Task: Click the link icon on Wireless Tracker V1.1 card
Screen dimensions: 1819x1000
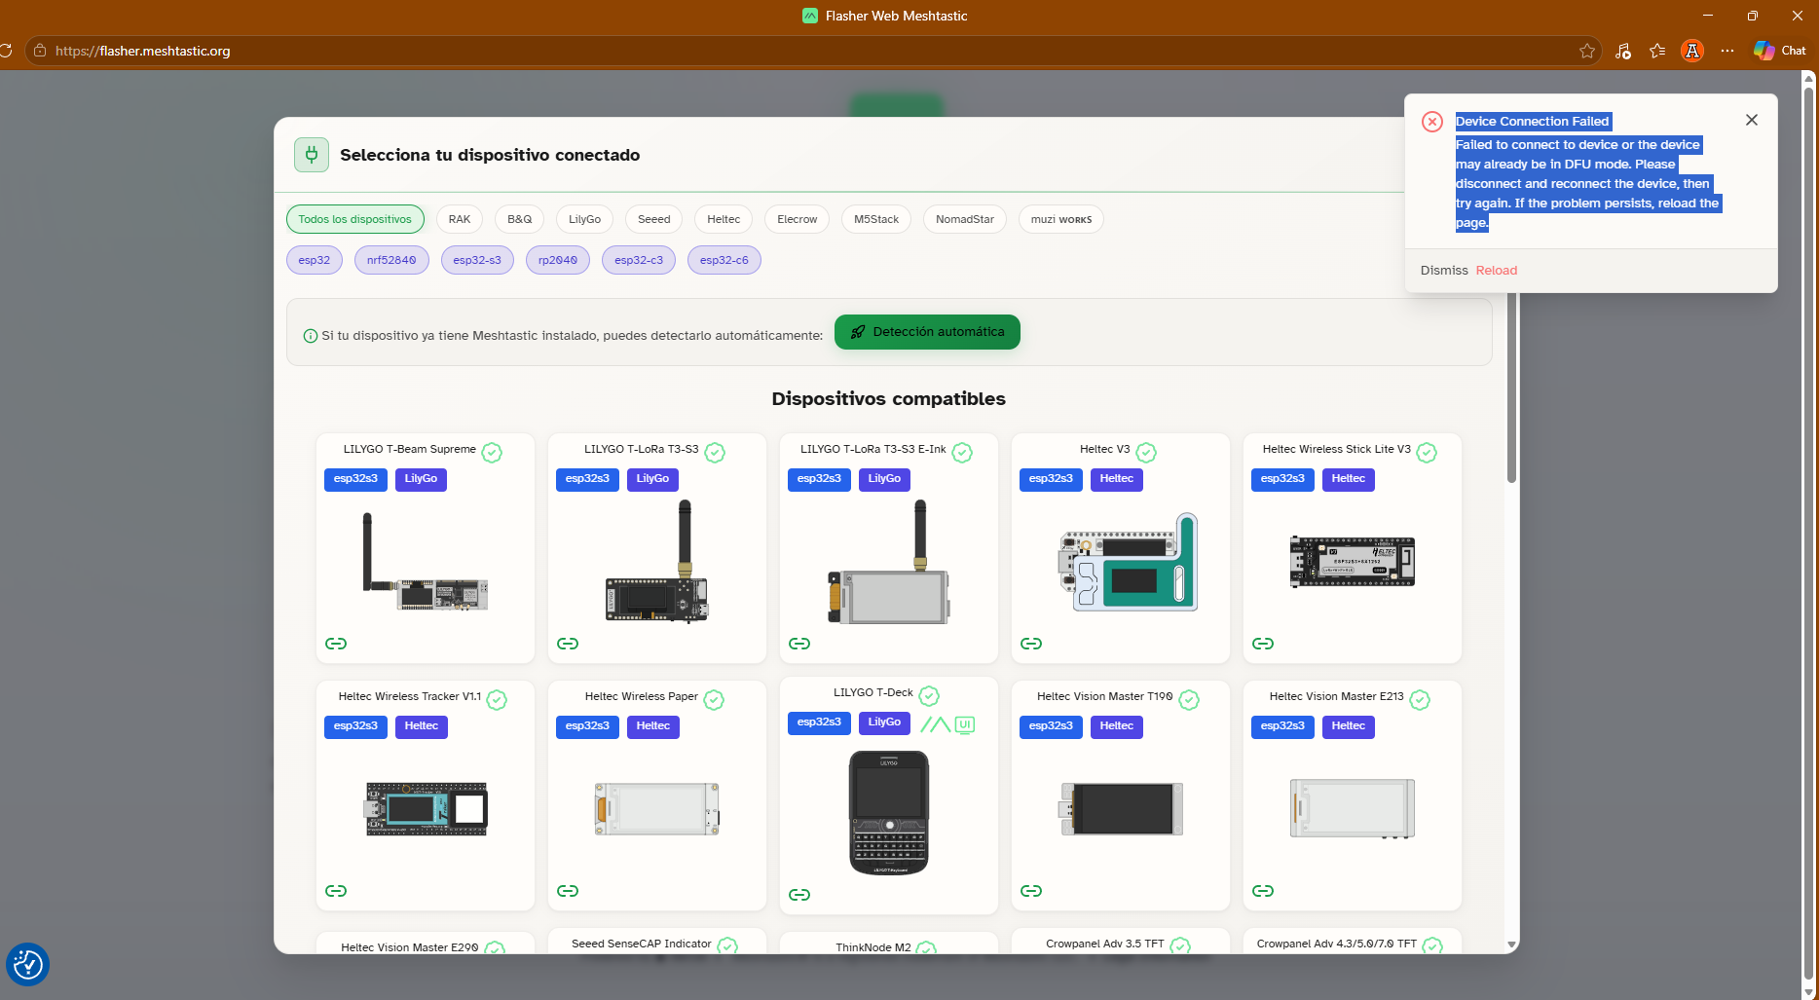Action: (x=336, y=891)
